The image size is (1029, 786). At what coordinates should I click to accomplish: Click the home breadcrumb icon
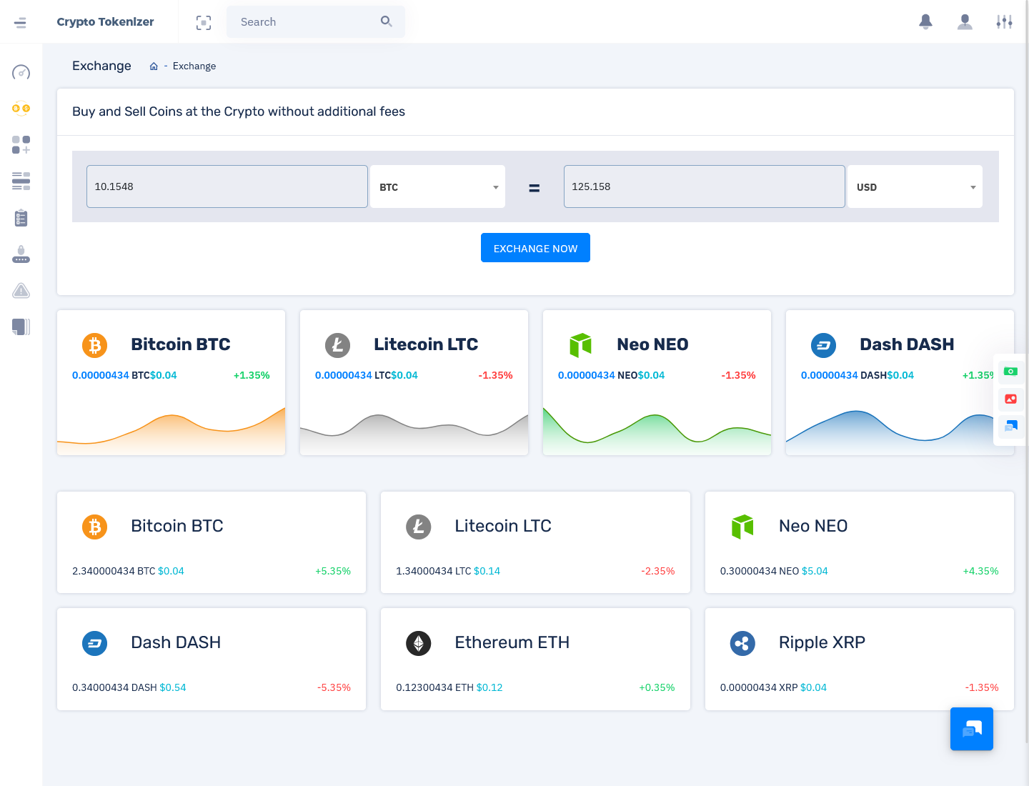point(154,66)
